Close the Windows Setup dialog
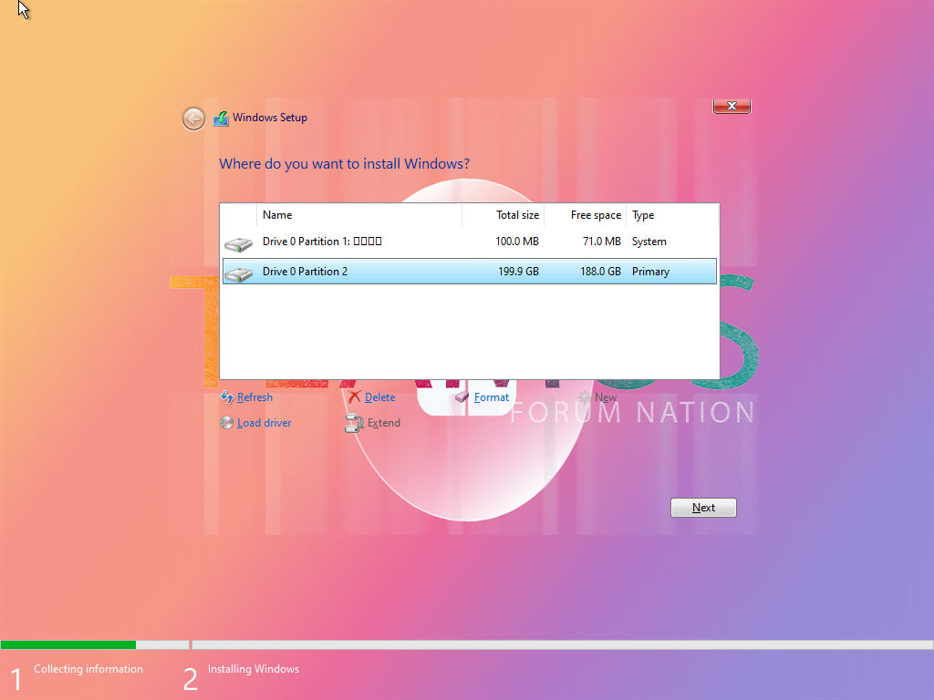This screenshot has width=934, height=700. [x=732, y=106]
